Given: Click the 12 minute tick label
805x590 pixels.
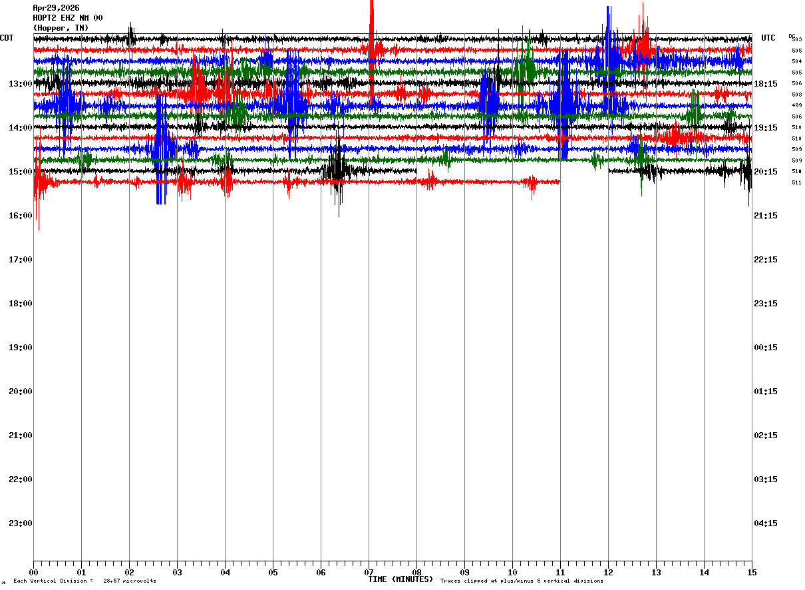Looking at the screenshot, I should 608,572.
